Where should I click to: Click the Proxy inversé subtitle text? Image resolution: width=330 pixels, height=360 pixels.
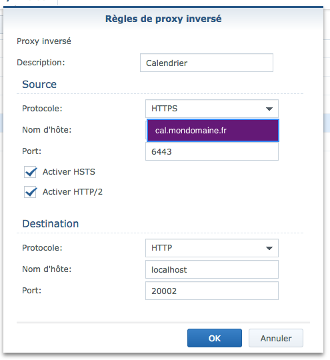coord(44,41)
